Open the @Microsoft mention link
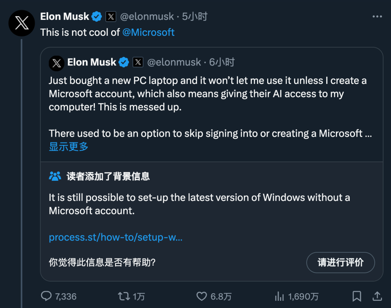391x308 pixels. click(148, 33)
